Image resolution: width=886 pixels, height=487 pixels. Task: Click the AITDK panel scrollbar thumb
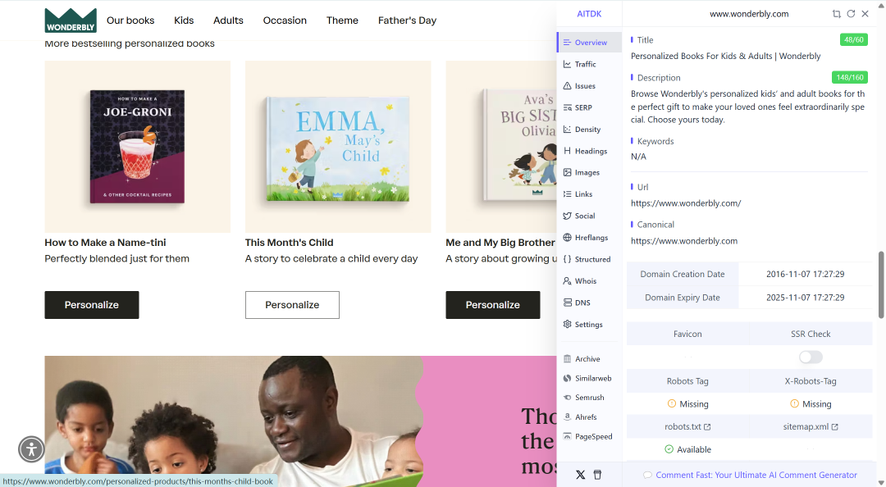pyautogui.click(x=881, y=284)
